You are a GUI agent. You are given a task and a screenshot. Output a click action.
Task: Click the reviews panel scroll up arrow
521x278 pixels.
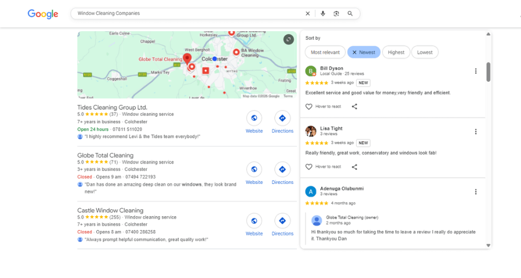coord(488,34)
